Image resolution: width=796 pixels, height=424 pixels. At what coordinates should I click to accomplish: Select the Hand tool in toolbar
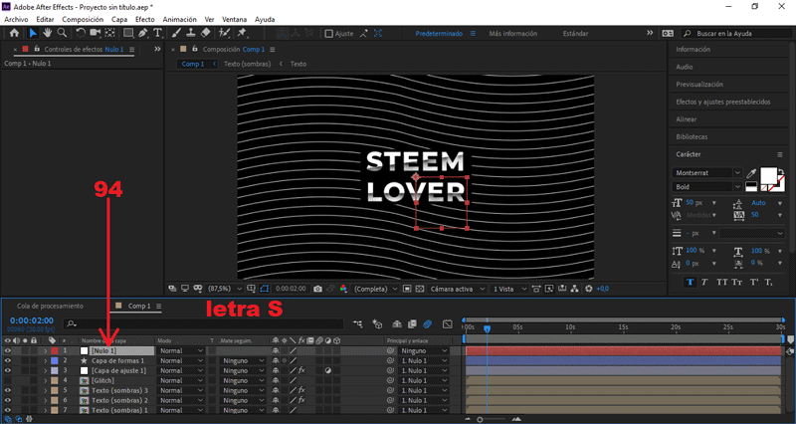tap(47, 33)
